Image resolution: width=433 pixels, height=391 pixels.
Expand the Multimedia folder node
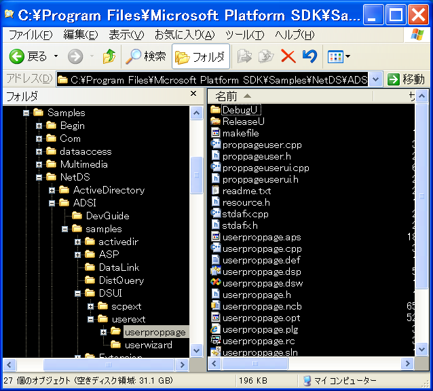(x=39, y=164)
